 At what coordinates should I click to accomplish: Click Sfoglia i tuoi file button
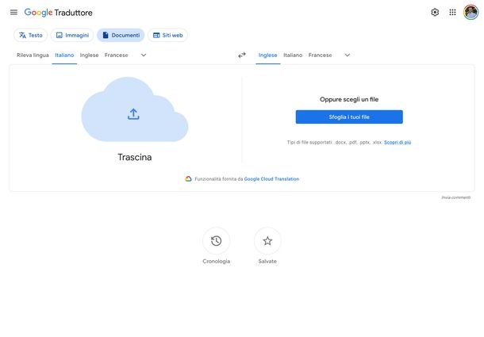click(x=349, y=117)
